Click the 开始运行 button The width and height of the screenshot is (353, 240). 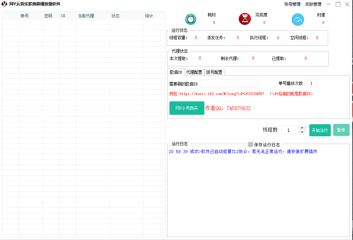pyautogui.click(x=320, y=130)
